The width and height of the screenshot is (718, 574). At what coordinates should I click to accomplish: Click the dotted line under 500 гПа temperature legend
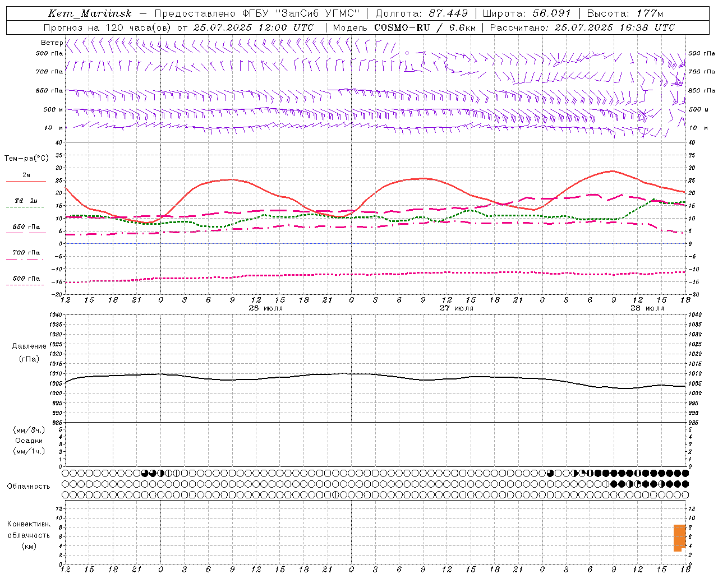pos(26,285)
